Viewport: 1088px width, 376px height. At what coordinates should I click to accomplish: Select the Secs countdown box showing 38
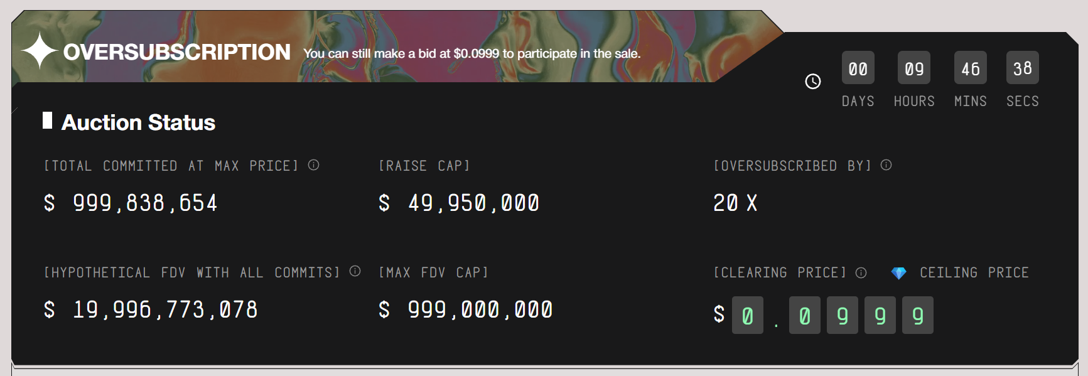click(1022, 68)
